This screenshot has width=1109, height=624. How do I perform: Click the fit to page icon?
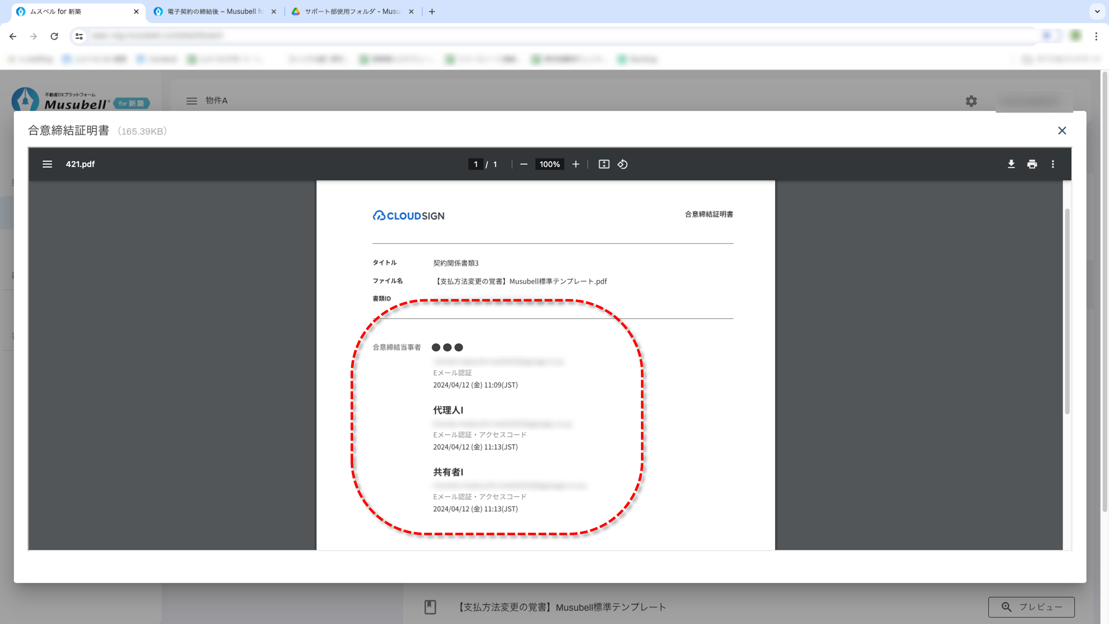click(x=604, y=164)
